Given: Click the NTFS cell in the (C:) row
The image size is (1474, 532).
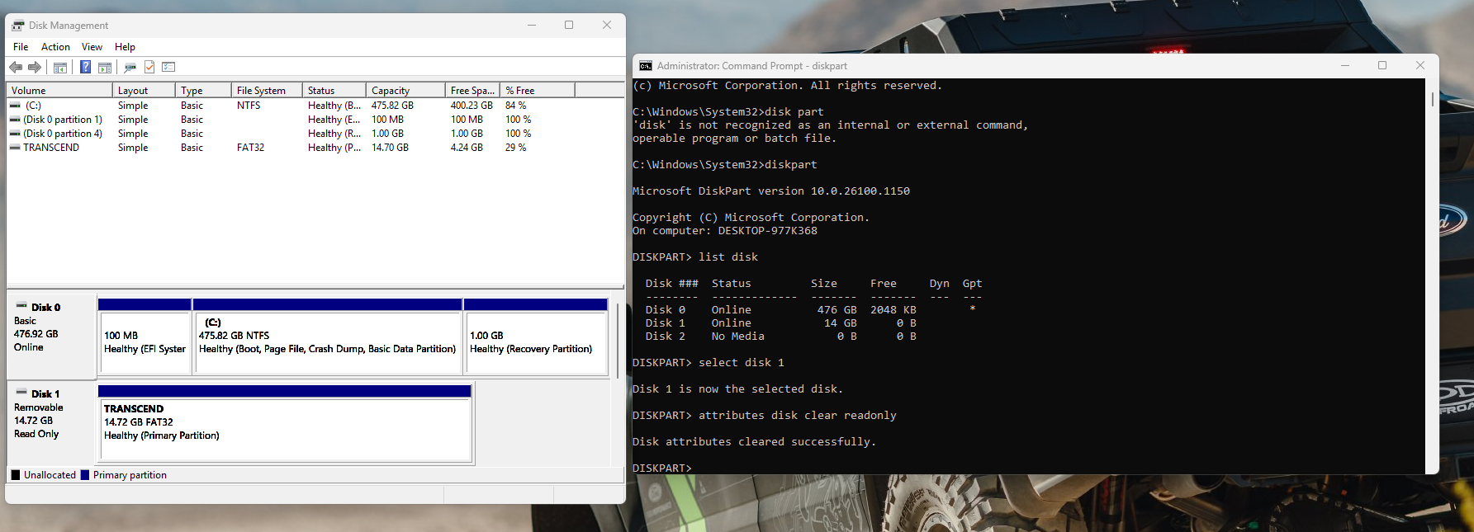Looking at the screenshot, I should (x=249, y=106).
